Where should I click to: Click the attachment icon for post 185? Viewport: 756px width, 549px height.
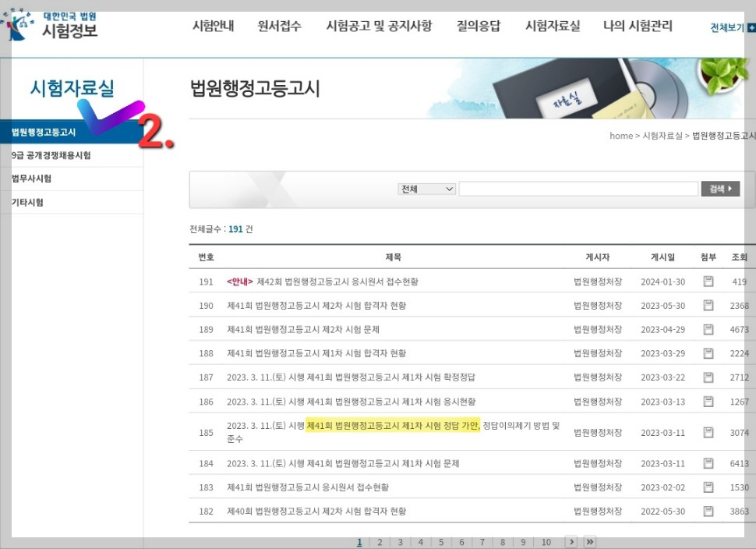708,433
